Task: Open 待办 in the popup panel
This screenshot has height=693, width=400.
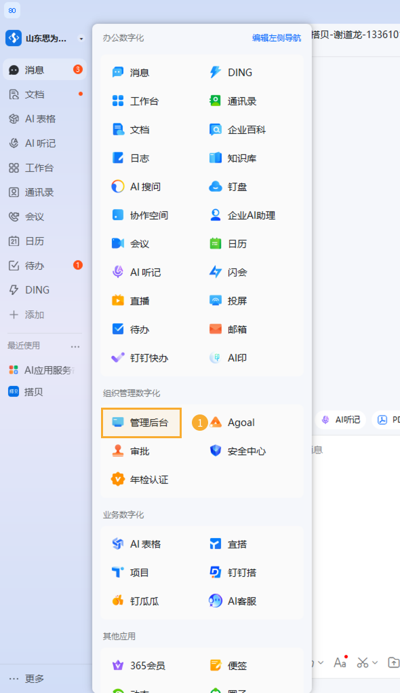Action: pyautogui.click(x=131, y=330)
